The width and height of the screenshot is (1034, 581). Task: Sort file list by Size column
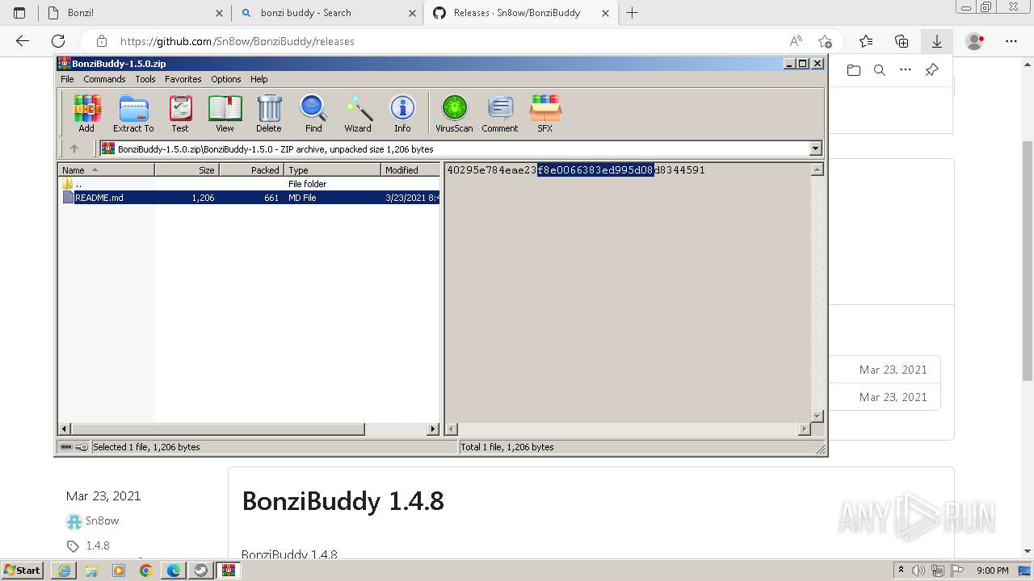[x=187, y=170]
